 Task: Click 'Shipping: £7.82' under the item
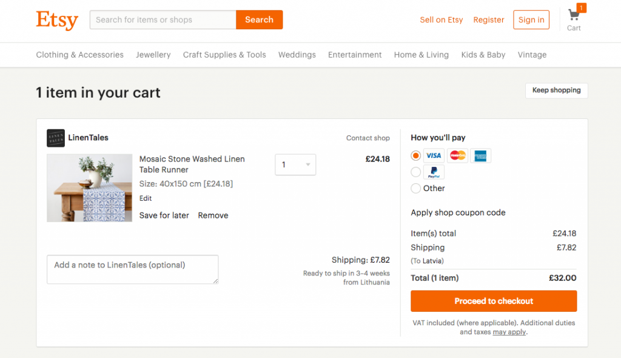(x=361, y=260)
